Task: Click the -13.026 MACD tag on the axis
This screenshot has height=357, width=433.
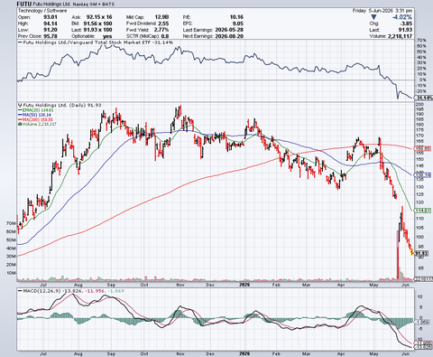Action: (x=424, y=347)
